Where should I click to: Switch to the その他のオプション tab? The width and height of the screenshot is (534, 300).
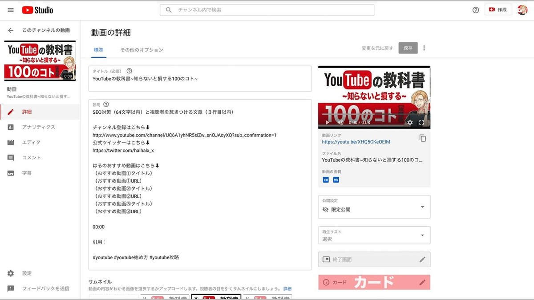[141, 50]
